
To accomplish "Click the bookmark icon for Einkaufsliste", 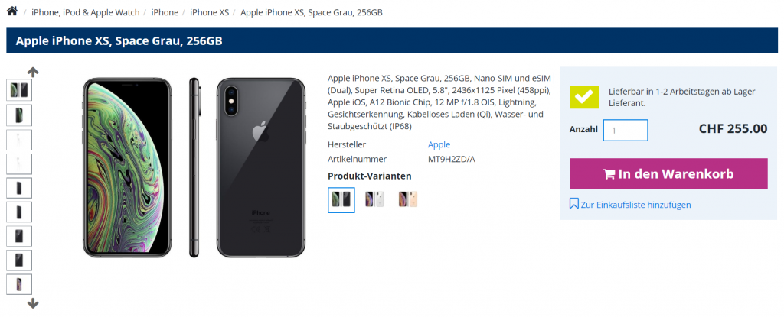I will pyautogui.click(x=574, y=204).
